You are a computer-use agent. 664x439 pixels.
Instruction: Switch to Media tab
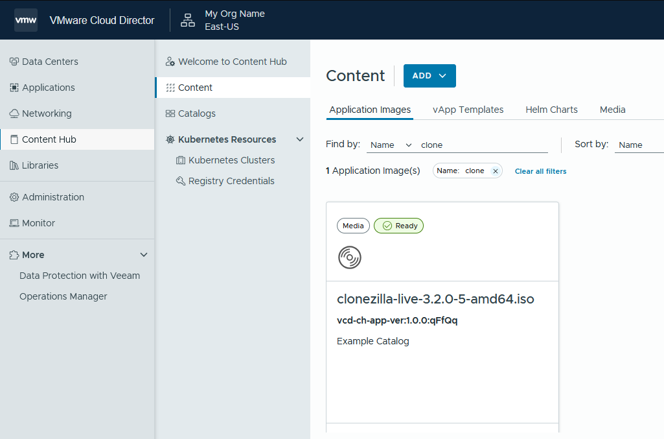click(x=612, y=110)
